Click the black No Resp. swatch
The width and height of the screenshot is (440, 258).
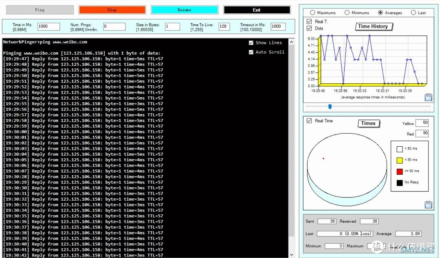point(400,182)
